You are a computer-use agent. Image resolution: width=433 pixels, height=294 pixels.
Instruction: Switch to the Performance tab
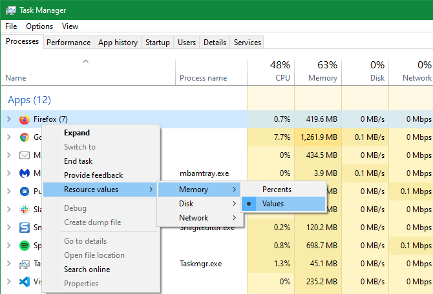click(69, 43)
